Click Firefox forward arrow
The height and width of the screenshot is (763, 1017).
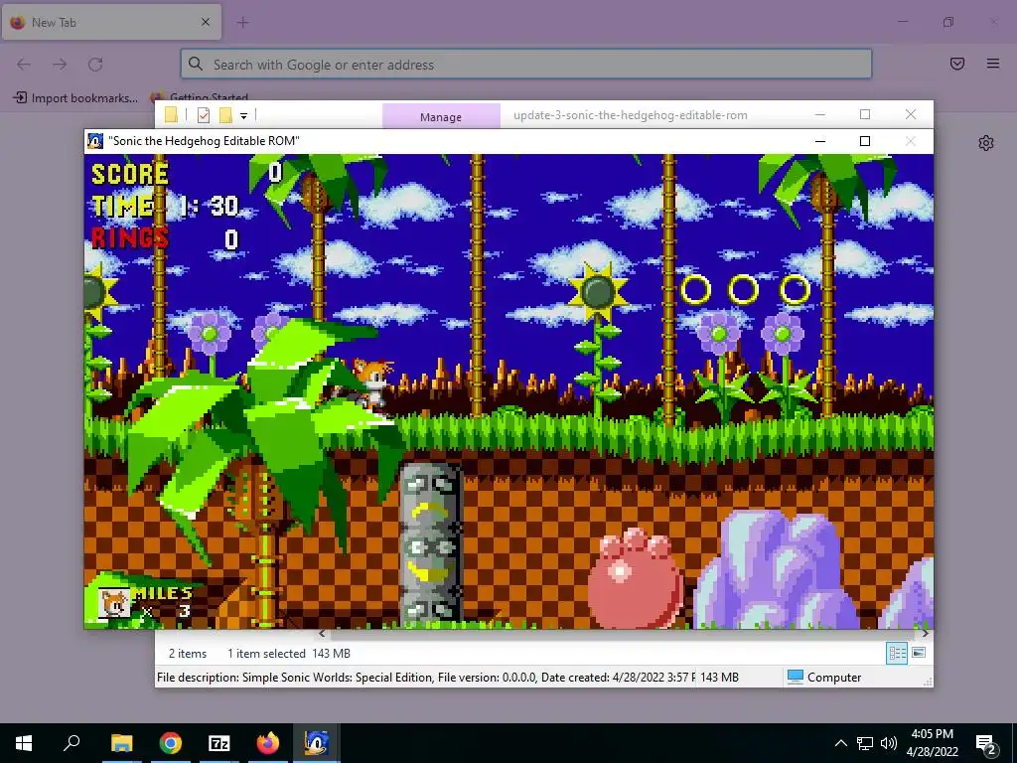[60, 65]
